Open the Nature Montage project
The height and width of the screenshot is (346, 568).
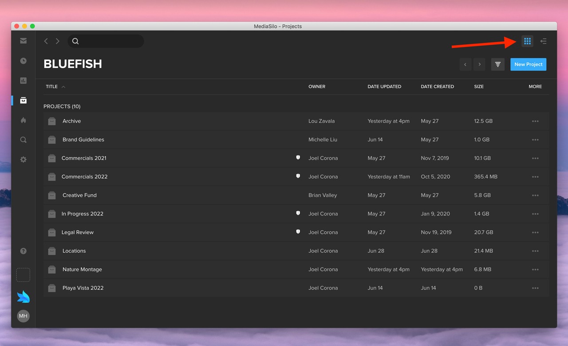click(x=82, y=270)
